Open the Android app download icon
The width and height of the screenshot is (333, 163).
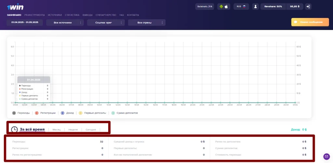pos(221,6)
